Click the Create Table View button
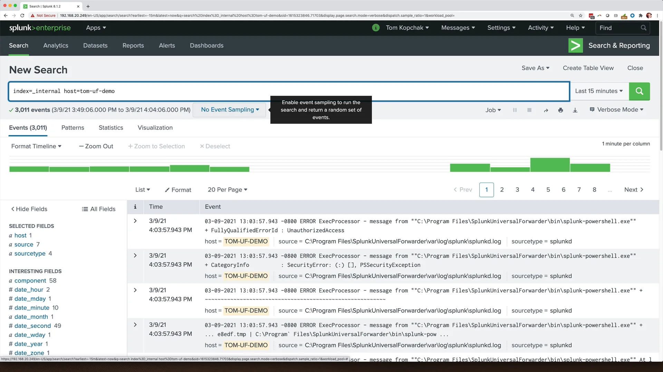The width and height of the screenshot is (663, 372). (x=588, y=68)
